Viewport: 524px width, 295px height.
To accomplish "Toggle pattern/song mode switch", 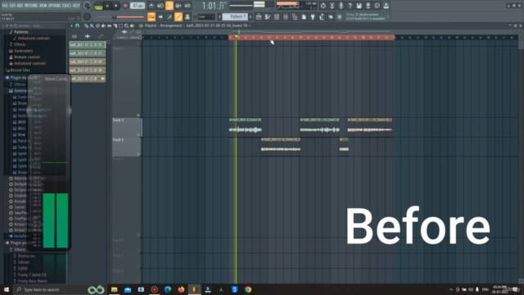I will [98, 6].
